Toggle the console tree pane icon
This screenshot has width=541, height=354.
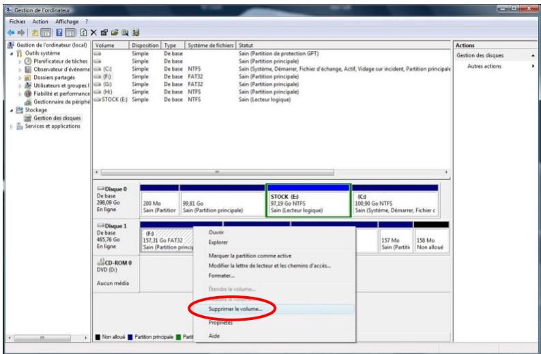coord(46,33)
